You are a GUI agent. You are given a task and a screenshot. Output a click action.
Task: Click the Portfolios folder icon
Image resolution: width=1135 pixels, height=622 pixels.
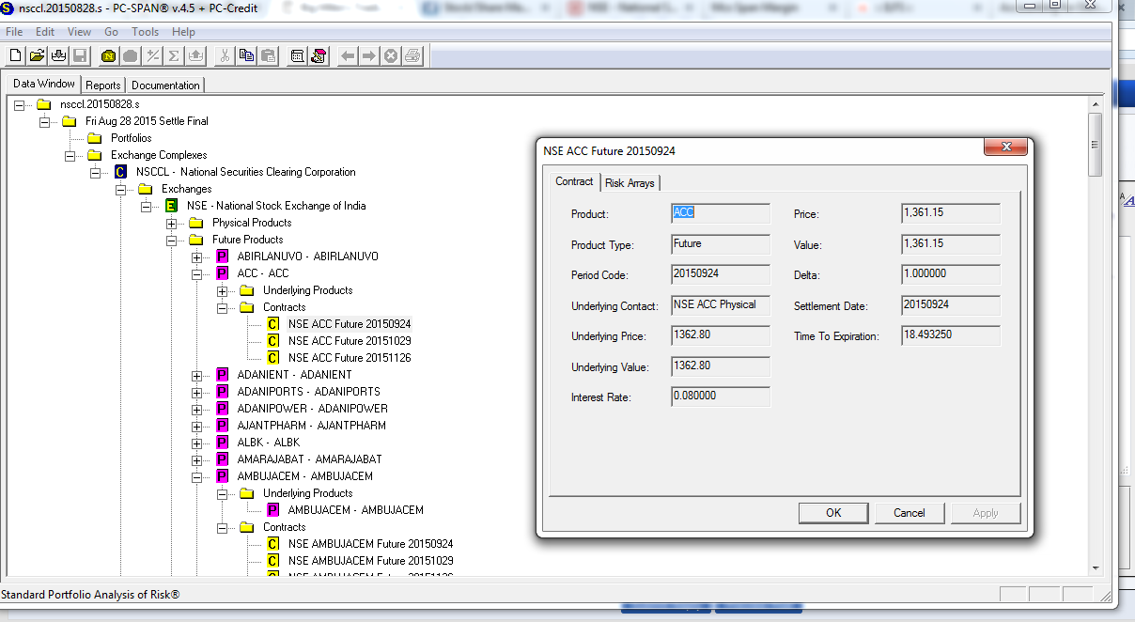click(x=94, y=138)
